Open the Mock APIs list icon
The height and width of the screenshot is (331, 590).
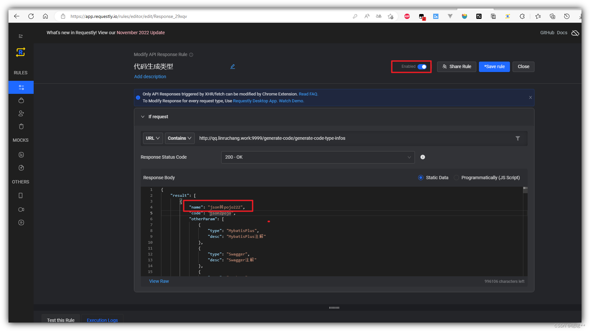(21, 155)
